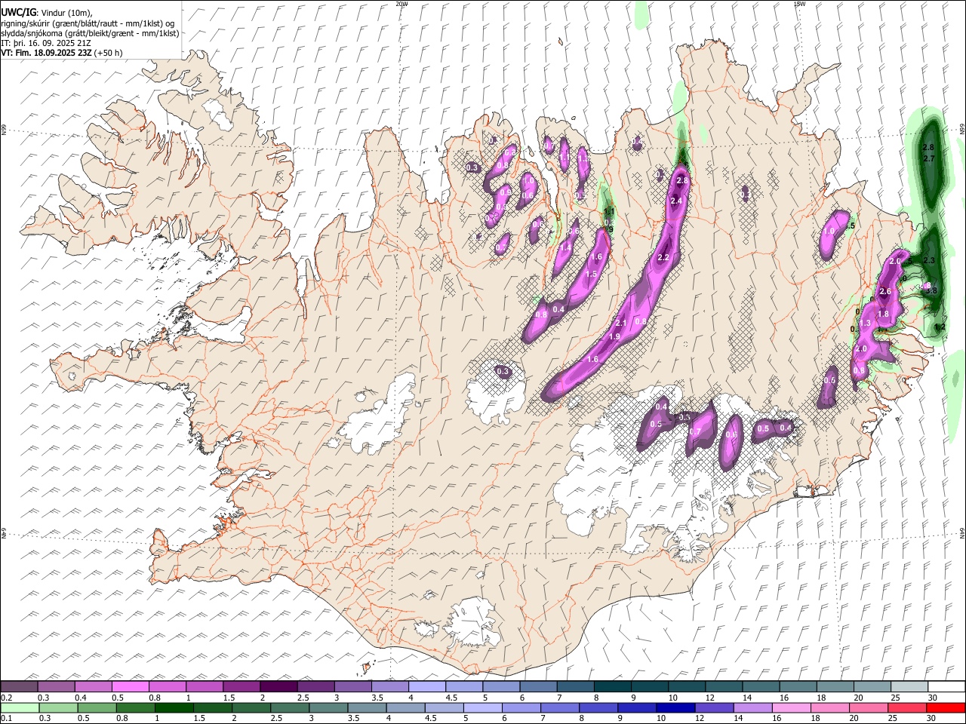Click the '(+50 h)' forecast offset text
This screenshot has height=724, width=966.
109,53
